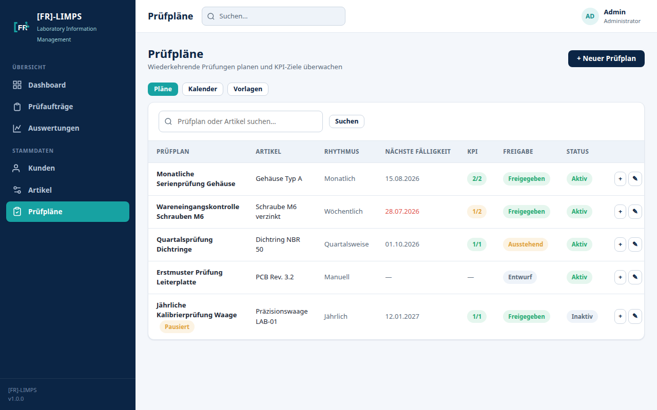The width and height of the screenshot is (657, 410).
Task: Click the PCB Rev. 3.2 article cell
Action: pyautogui.click(x=275, y=277)
